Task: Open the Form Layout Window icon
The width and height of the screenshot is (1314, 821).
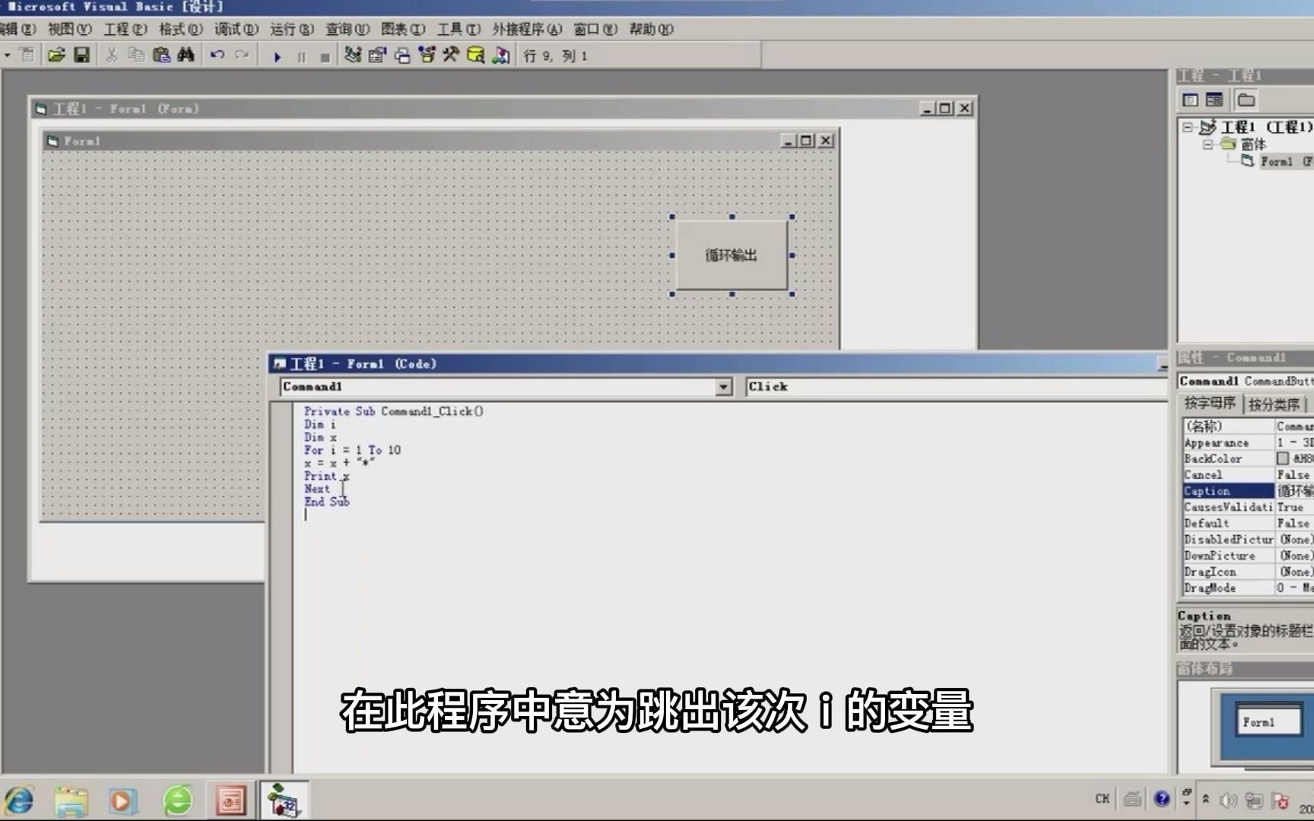Action: click(402, 55)
